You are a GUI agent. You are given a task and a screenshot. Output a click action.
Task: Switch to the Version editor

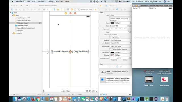115,5
